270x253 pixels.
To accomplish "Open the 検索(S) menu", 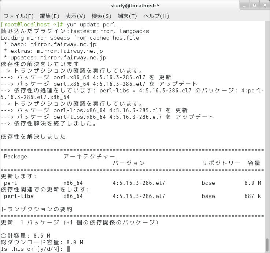I will (x=101, y=16).
